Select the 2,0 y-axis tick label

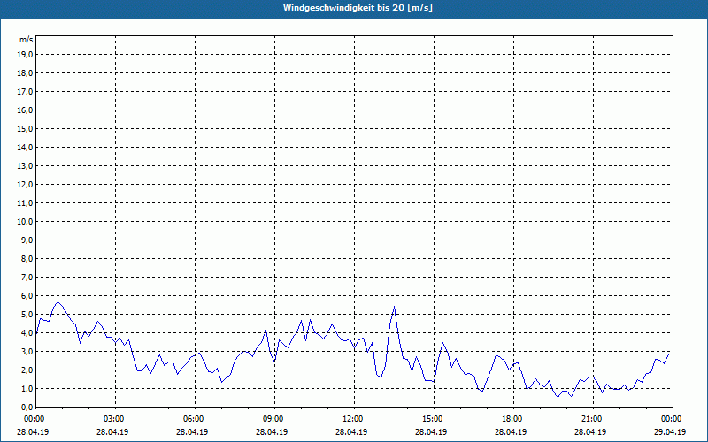(26, 370)
